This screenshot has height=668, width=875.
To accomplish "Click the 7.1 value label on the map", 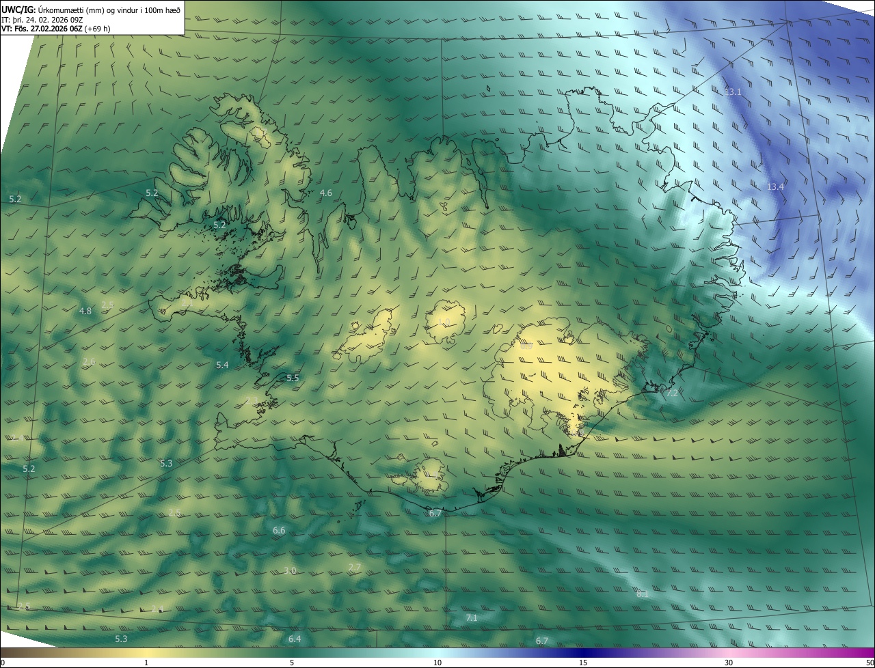I will (x=472, y=617).
